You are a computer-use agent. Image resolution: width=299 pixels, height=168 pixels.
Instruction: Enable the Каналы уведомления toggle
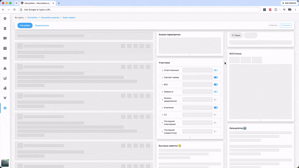pos(216,100)
